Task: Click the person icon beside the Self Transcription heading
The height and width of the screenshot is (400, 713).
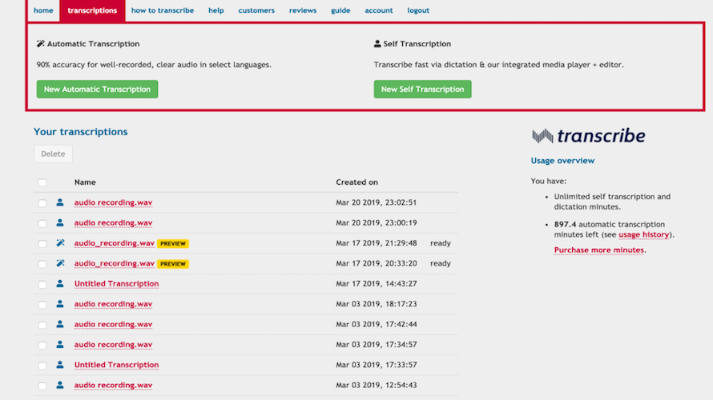Action: click(x=377, y=44)
